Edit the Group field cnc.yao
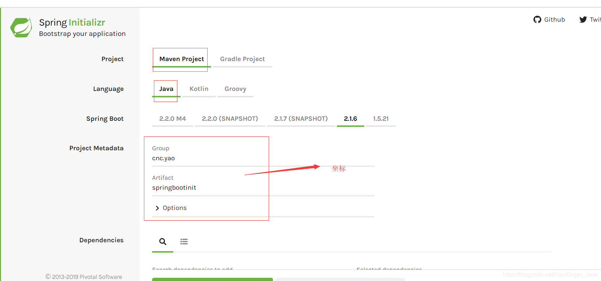601x281 pixels. 263,158
